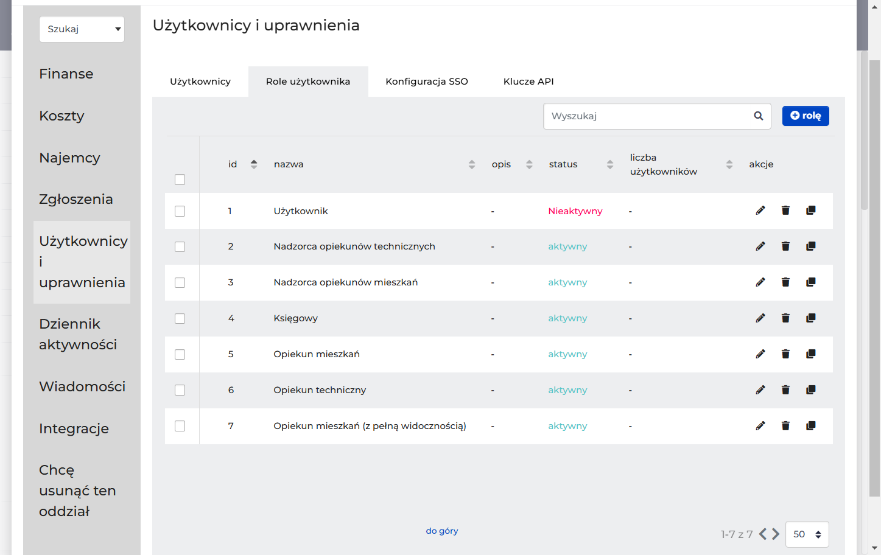Check the box for Księgowy row
This screenshot has height=555, width=881.
(x=180, y=319)
